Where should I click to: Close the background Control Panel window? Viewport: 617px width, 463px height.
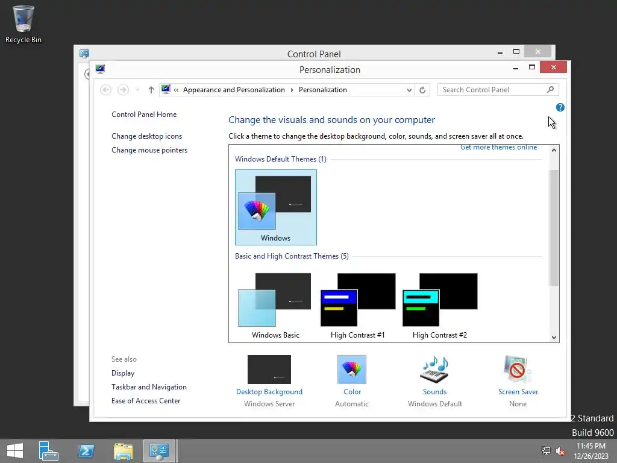click(x=538, y=52)
